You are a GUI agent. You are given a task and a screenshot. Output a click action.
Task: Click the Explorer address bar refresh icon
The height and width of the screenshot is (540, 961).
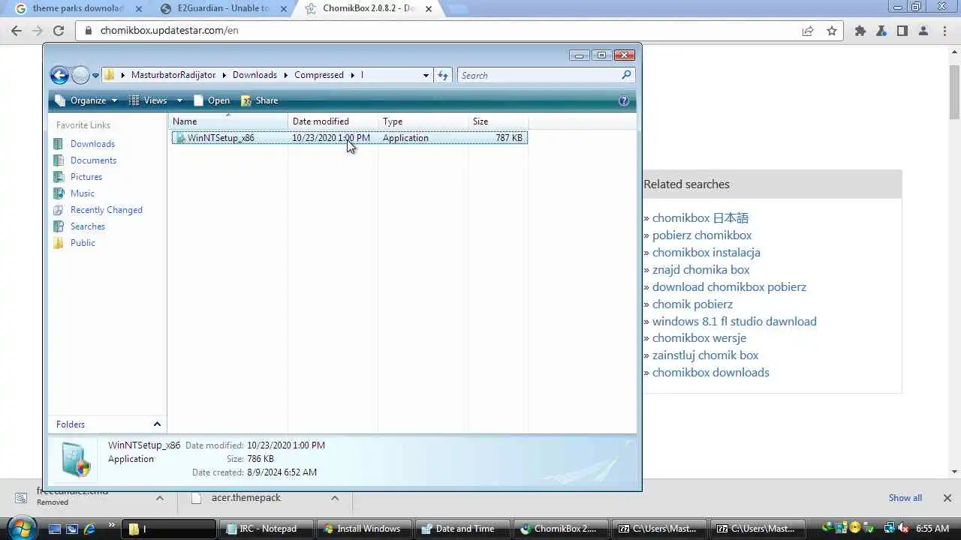[x=443, y=75]
